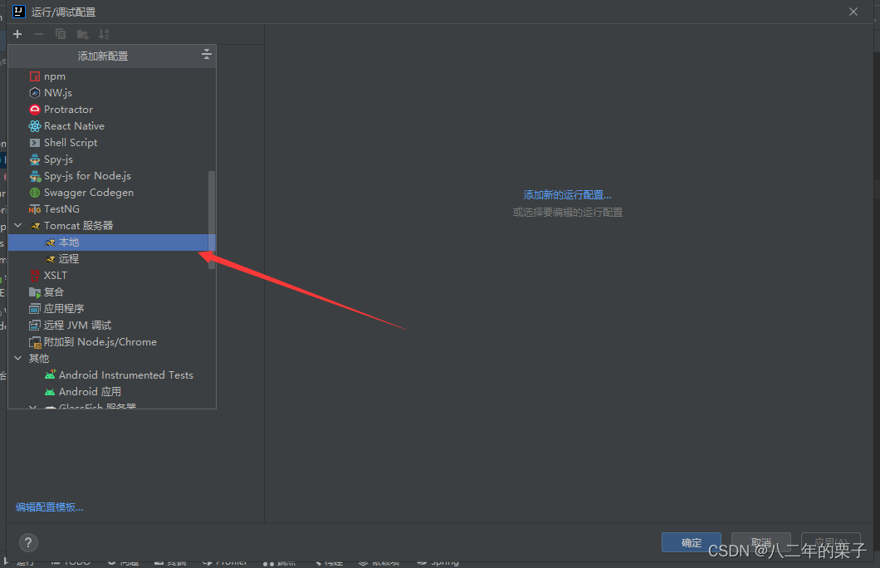Select Android Instrumented Tests entry
This screenshot has height=568, width=880.
(112, 375)
